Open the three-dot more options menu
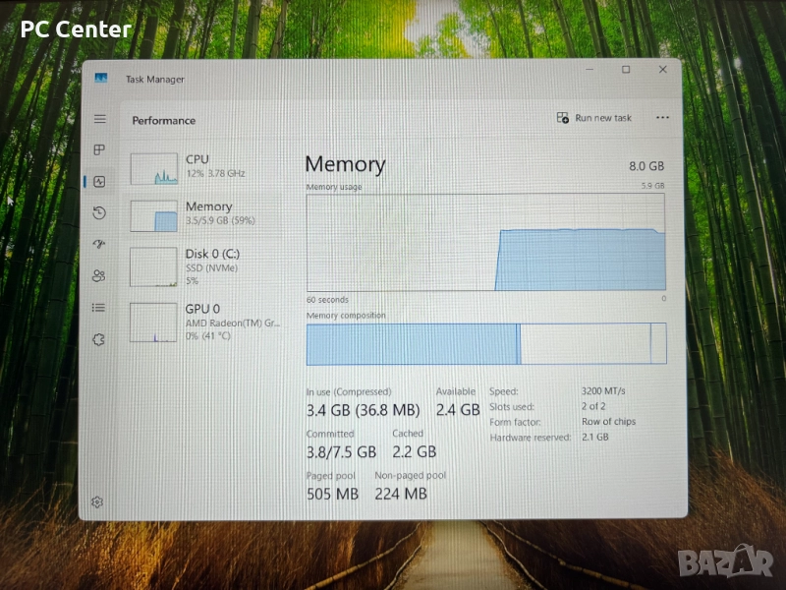The height and width of the screenshot is (590, 786). tap(662, 118)
